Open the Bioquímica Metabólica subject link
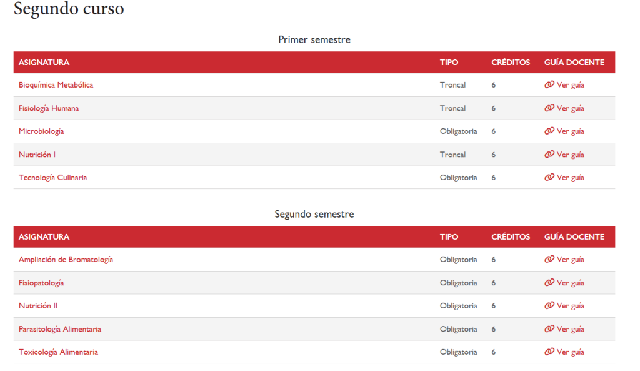640x371 pixels. click(56, 85)
